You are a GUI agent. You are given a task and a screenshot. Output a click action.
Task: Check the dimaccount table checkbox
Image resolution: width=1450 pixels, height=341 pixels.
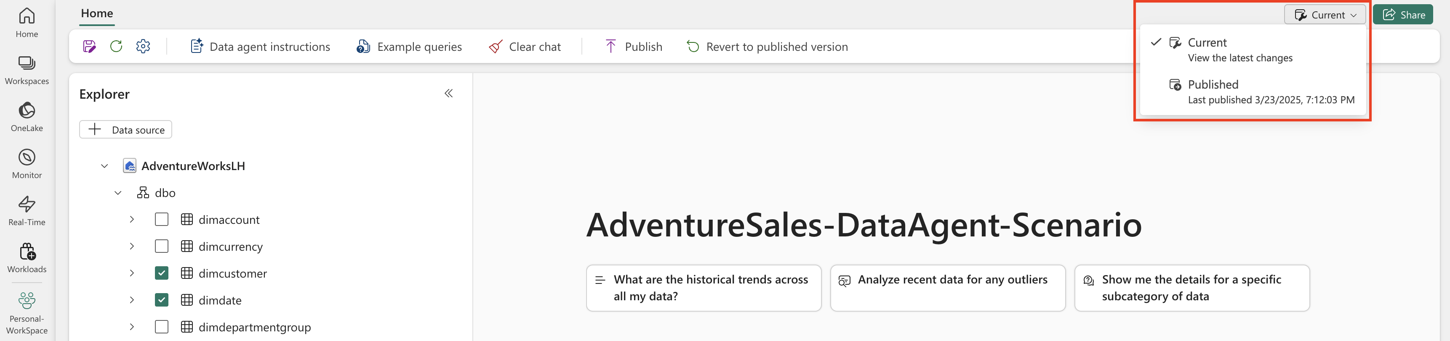162,220
